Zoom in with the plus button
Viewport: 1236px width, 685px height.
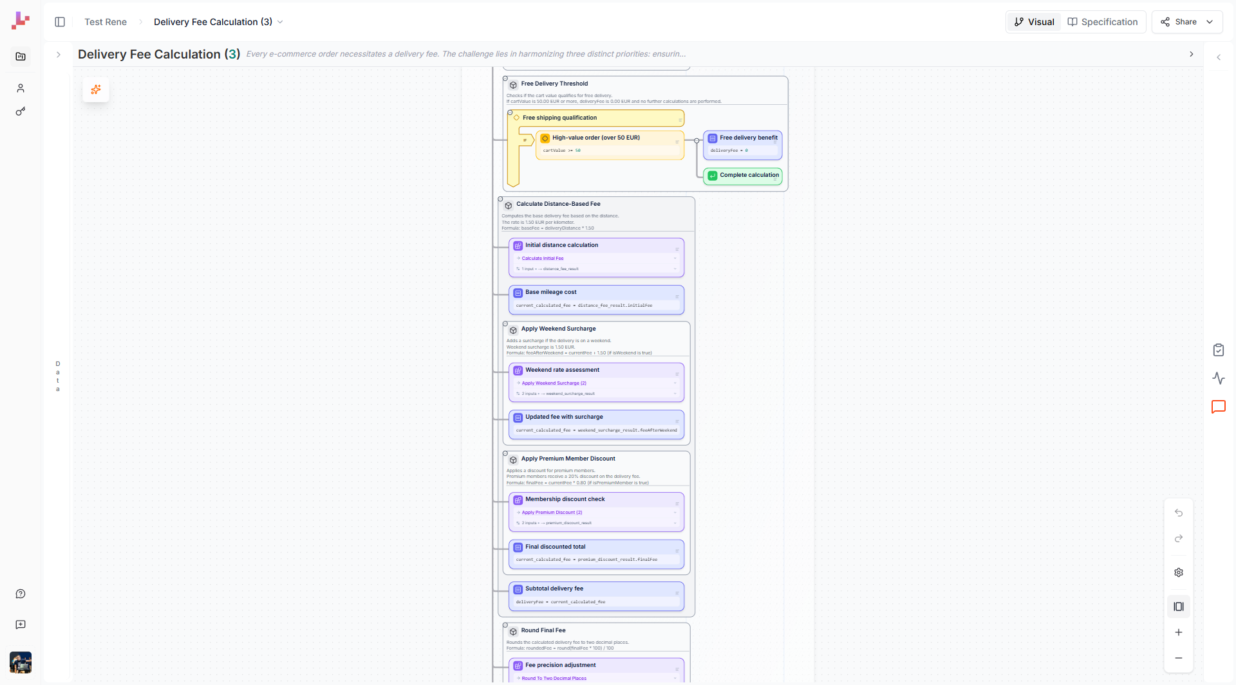pos(1179,632)
